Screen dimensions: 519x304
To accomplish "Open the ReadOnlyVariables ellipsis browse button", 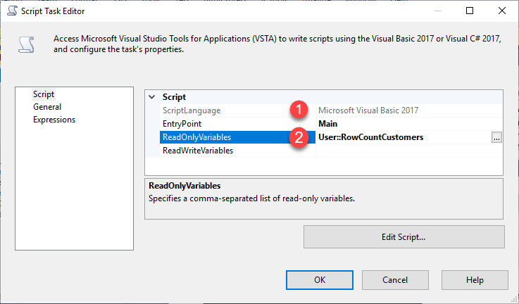I will [496, 138].
